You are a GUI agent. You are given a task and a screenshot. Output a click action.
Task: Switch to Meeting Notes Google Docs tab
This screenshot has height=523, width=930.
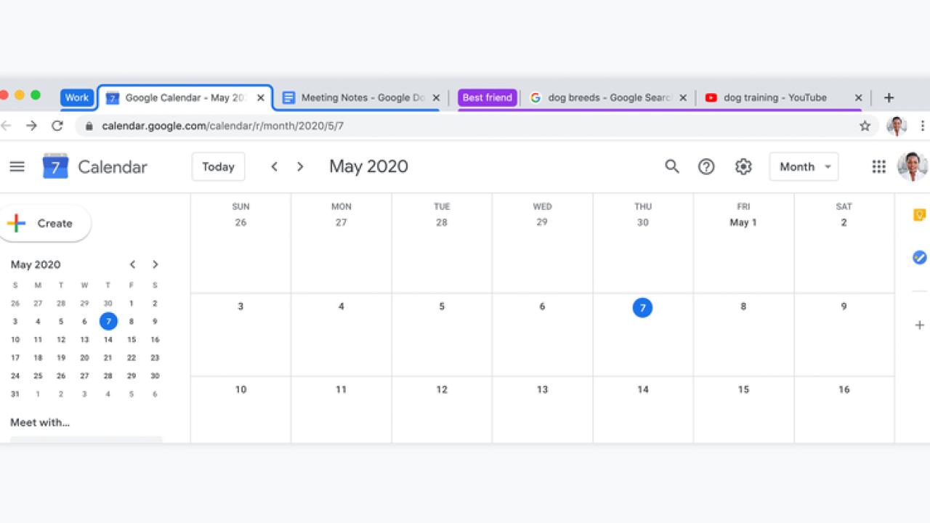[360, 97]
